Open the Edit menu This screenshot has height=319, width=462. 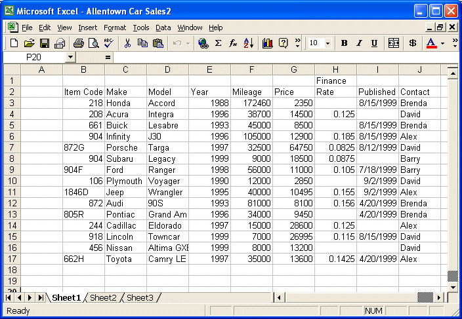45,28
